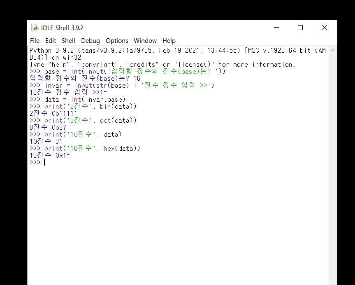
Task: Click the input line '16진수 정수 입력 >>1f'
Action: click(x=68, y=92)
